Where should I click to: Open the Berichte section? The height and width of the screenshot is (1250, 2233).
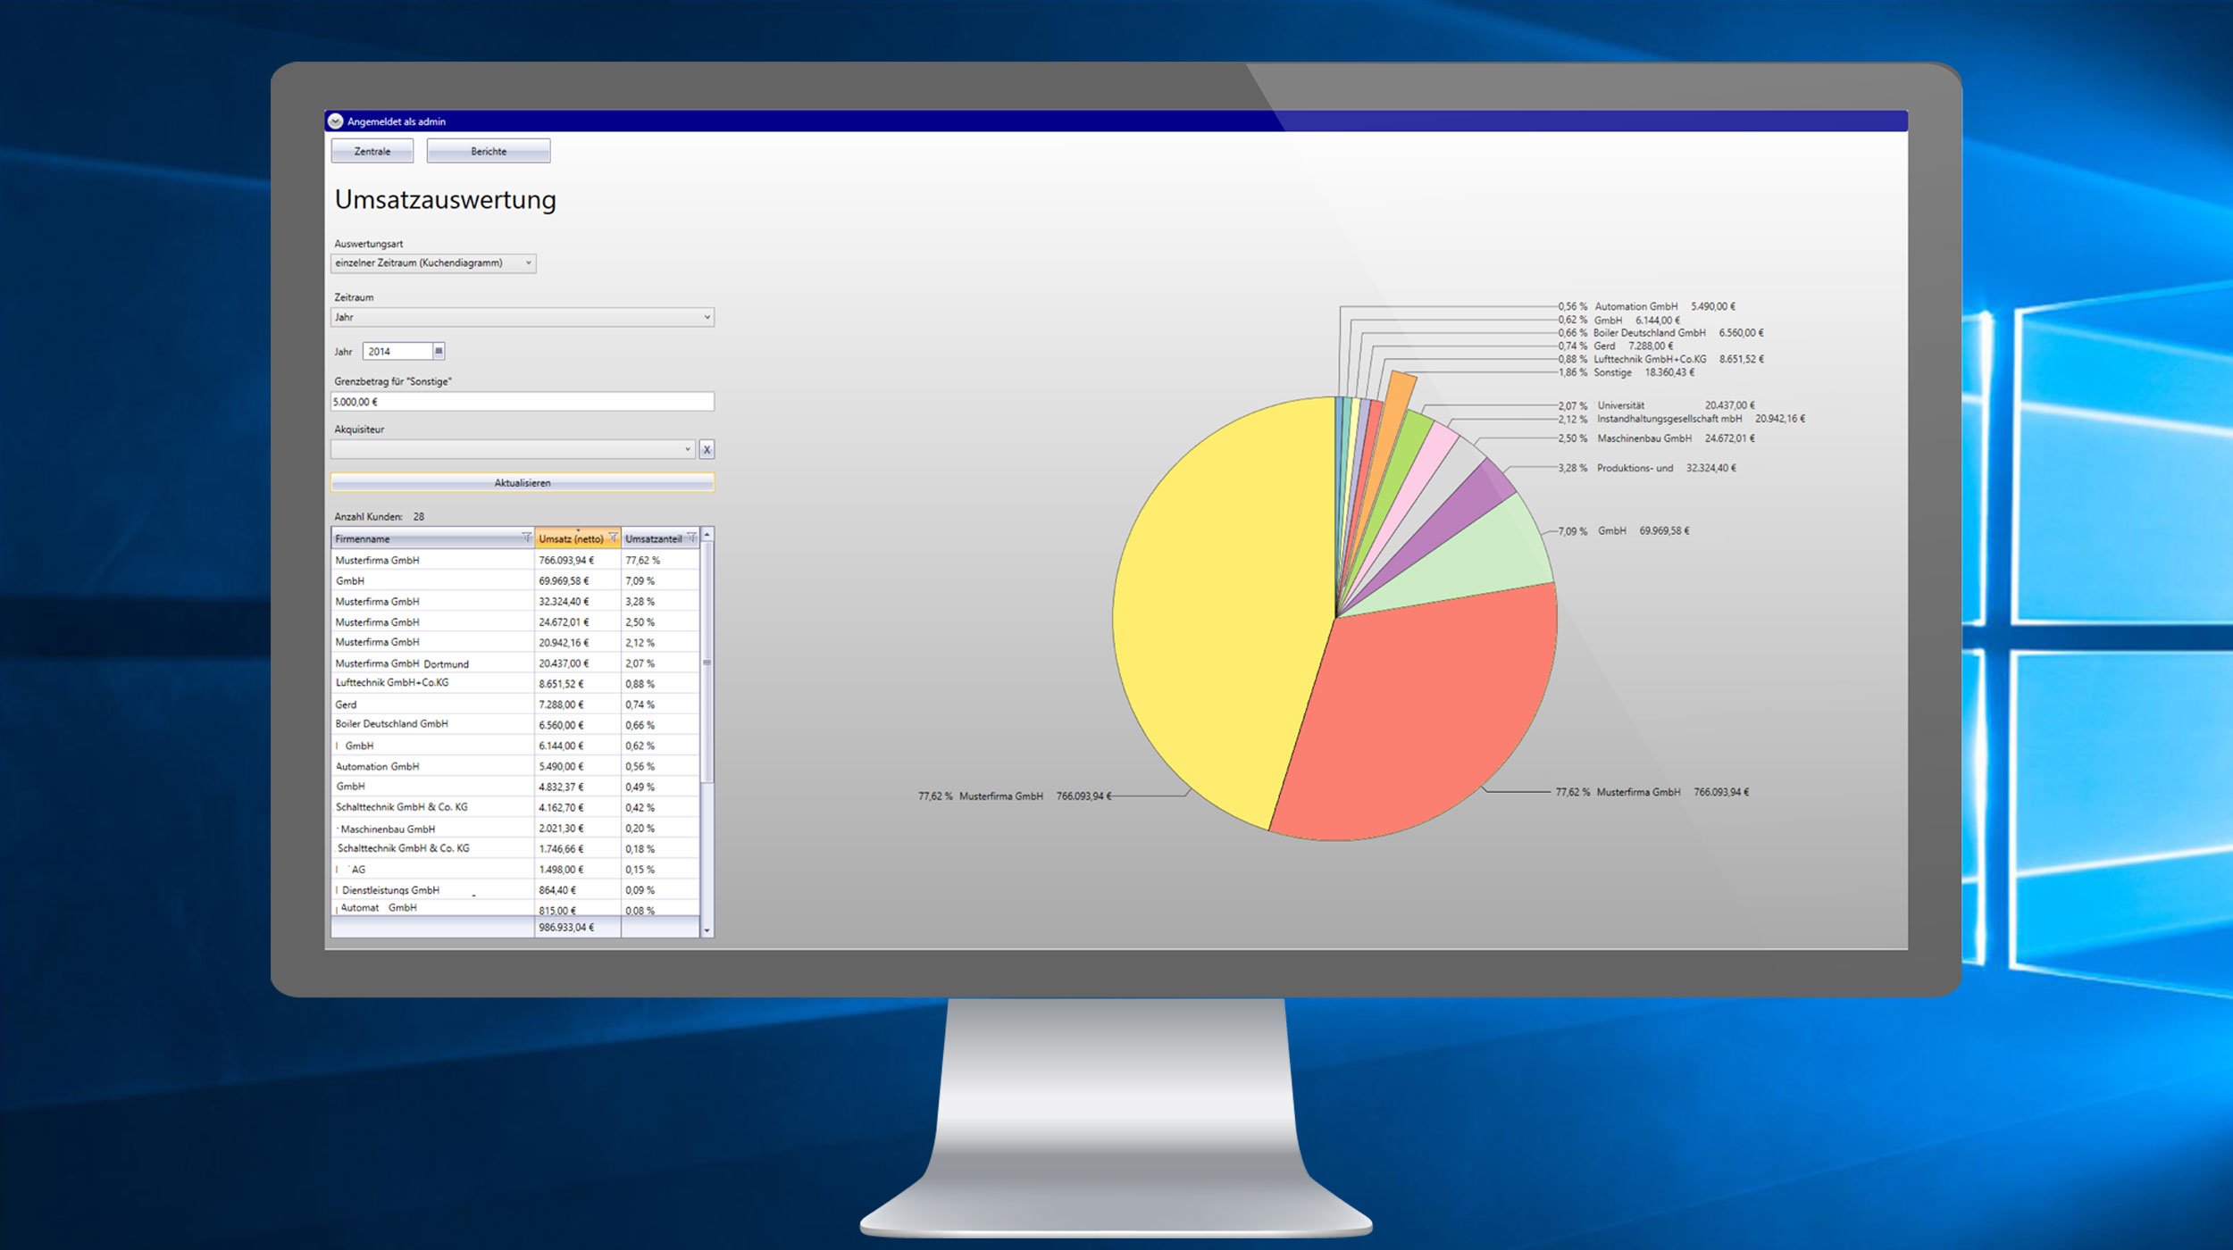[488, 151]
